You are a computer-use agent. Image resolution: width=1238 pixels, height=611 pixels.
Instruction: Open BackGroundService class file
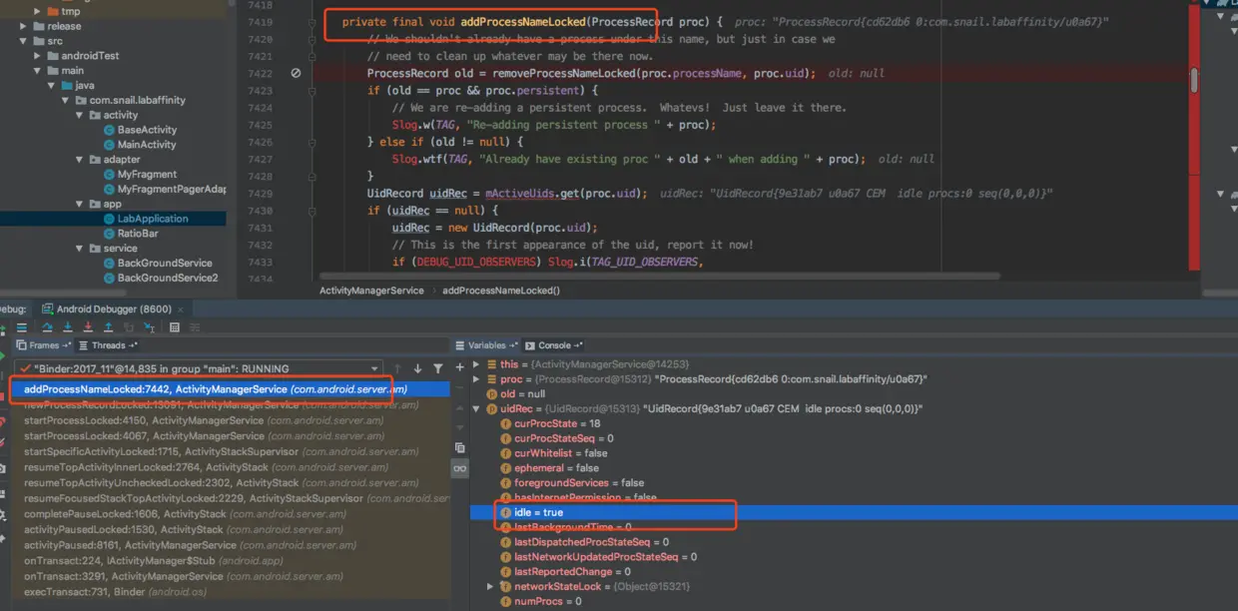tap(157, 263)
